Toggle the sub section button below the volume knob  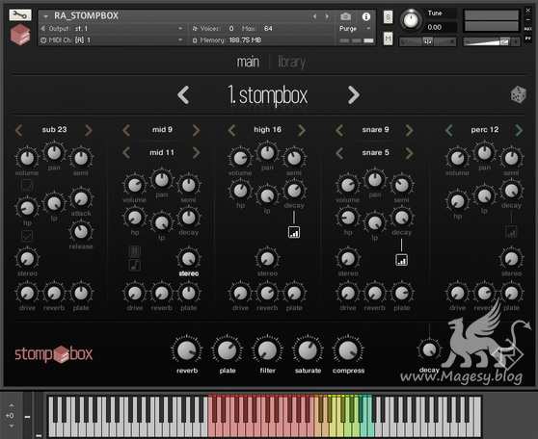click(27, 186)
